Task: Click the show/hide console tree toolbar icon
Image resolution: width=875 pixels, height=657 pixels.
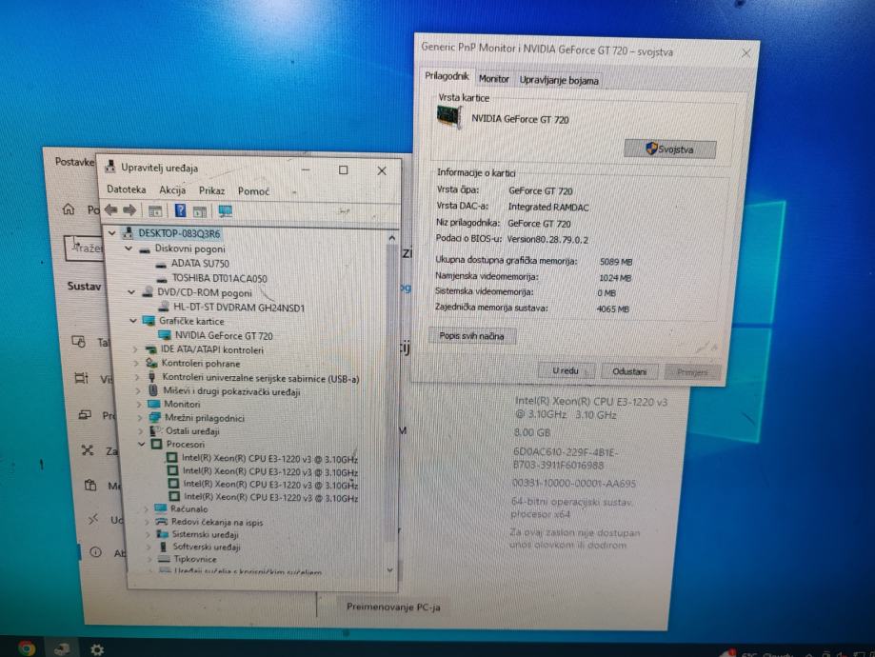Action: pyautogui.click(x=155, y=211)
